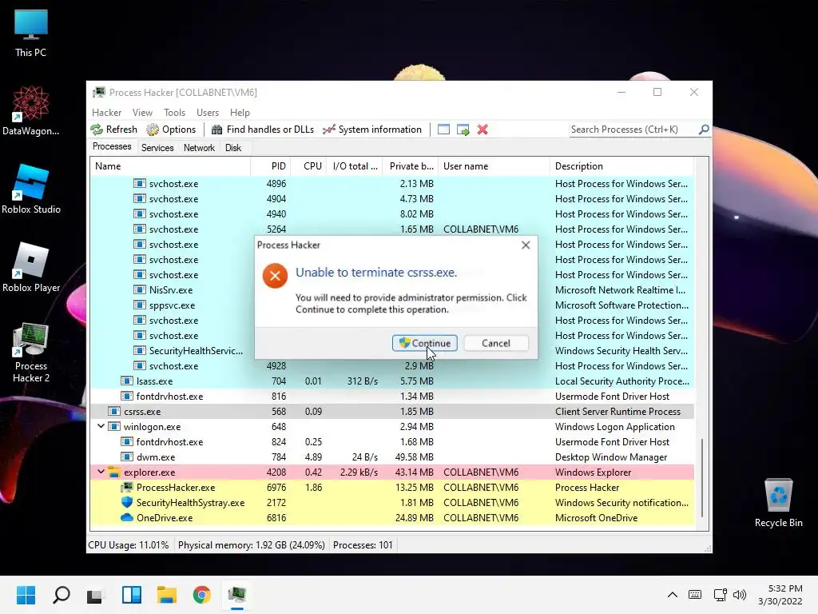Select the Processes tab
The width and height of the screenshot is (818, 614).
coord(112,146)
